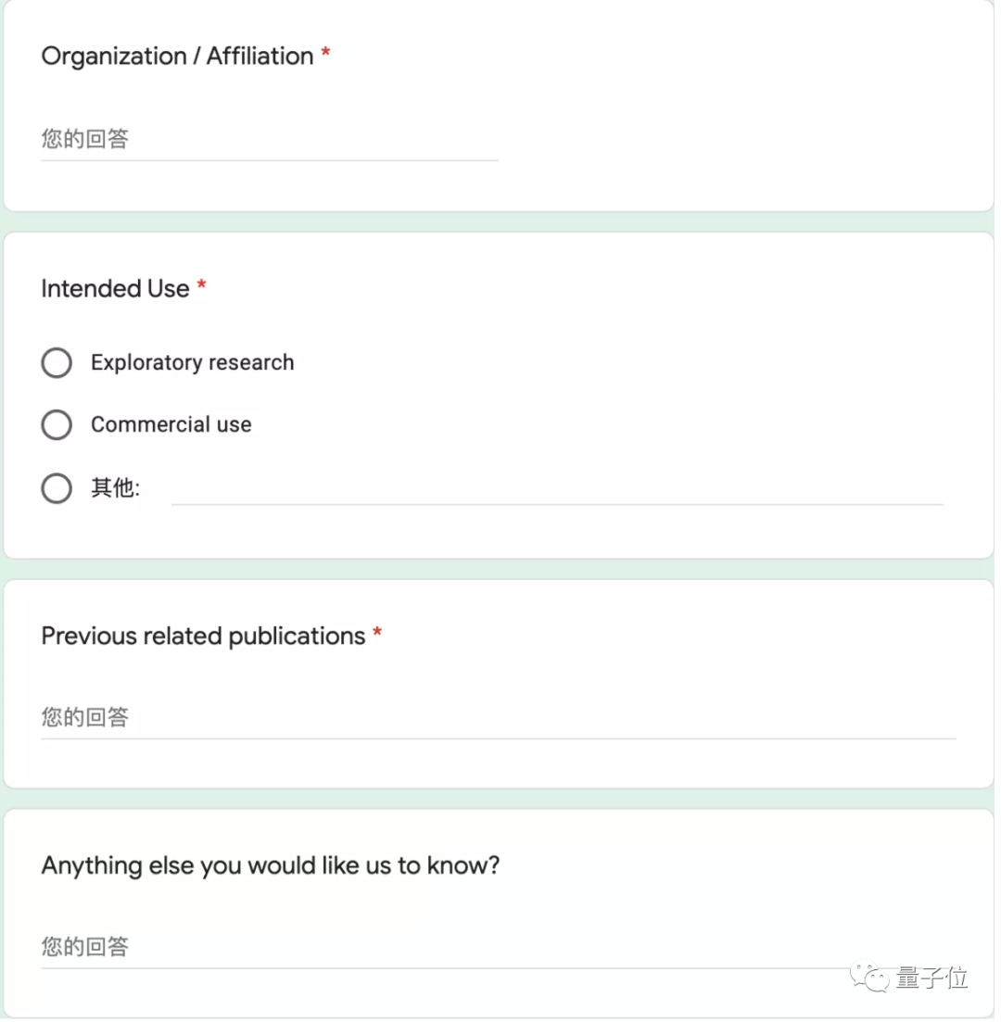Image resolution: width=1001 pixels, height=1022 pixels.
Task: Select the 其他 radio button
Action: 57,488
